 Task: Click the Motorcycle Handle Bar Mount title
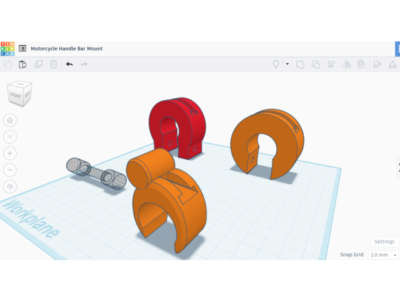66,48
